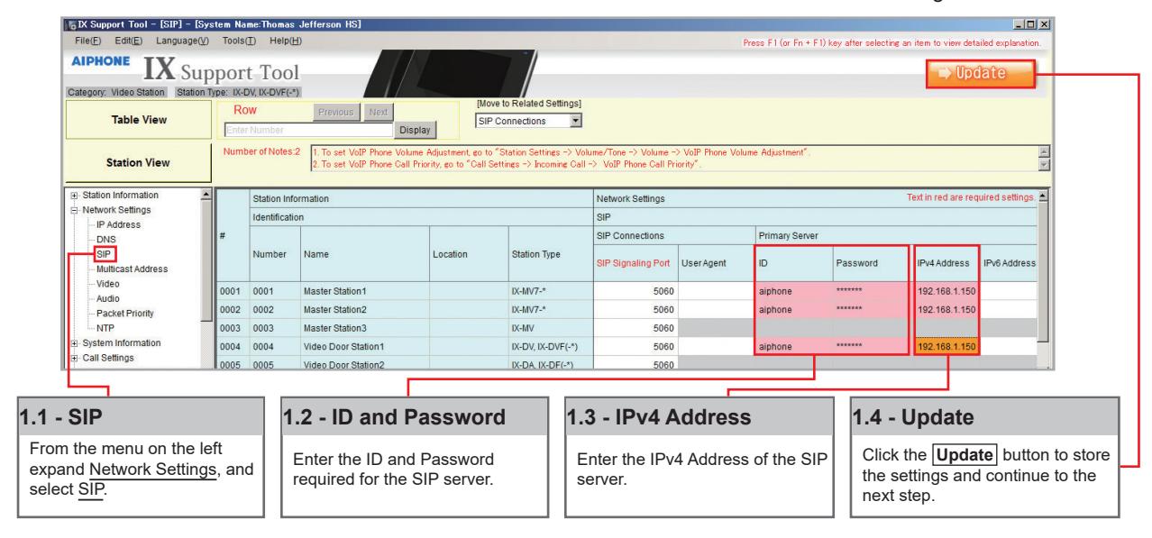Select DNS in the settings tree
The image size is (1152, 538).
click(x=105, y=239)
